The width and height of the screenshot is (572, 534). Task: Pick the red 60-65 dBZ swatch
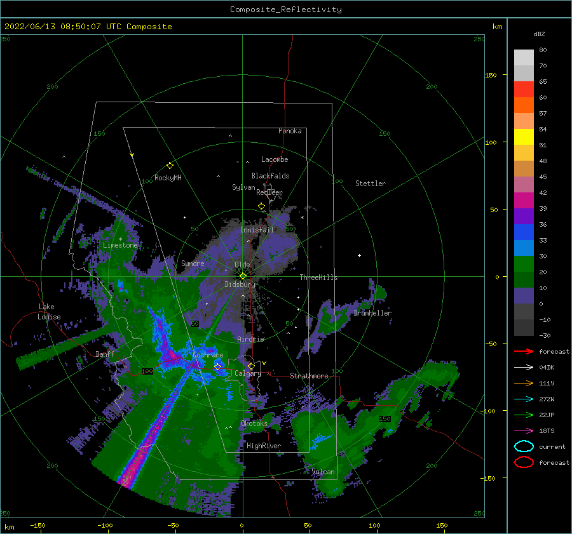click(524, 90)
